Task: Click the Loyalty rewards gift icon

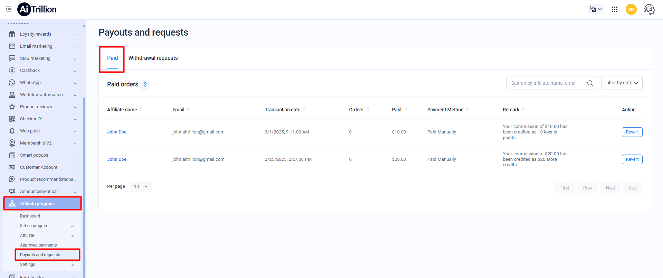Action: coord(12,34)
